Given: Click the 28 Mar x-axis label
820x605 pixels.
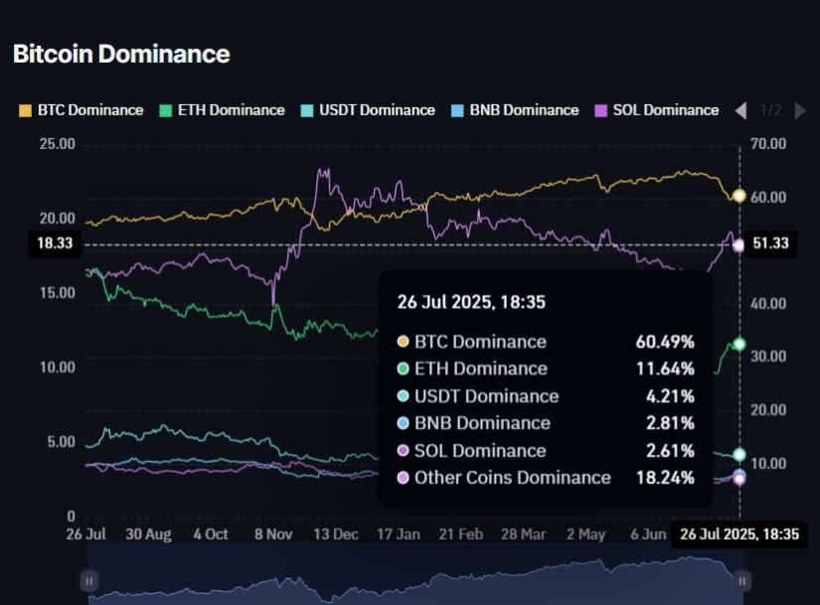Looking at the screenshot, I should click(524, 534).
